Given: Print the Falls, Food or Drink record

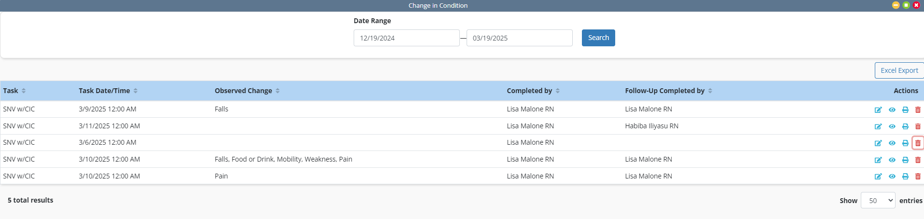Looking at the screenshot, I should coord(905,160).
